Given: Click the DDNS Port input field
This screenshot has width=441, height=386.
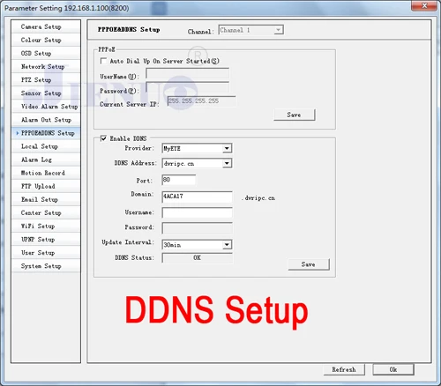Looking at the screenshot, I should [x=179, y=180].
